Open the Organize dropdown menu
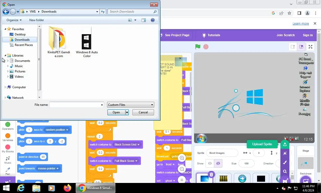 click(x=14, y=20)
